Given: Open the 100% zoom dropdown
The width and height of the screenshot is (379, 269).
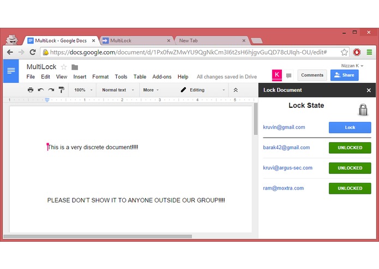Looking at the screenshot, I should [x=83, y=90].
